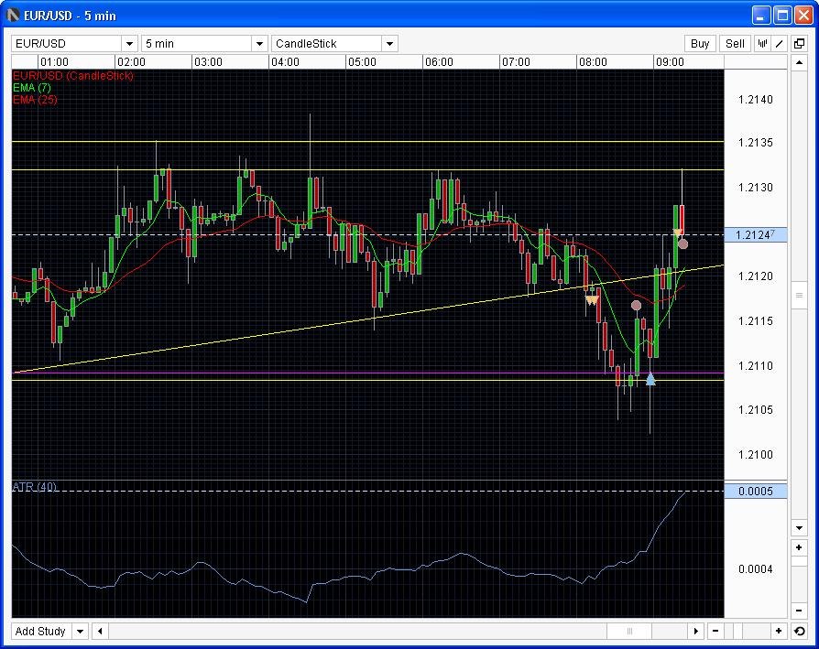Click the 05:00 time axis label

[362, 62]
